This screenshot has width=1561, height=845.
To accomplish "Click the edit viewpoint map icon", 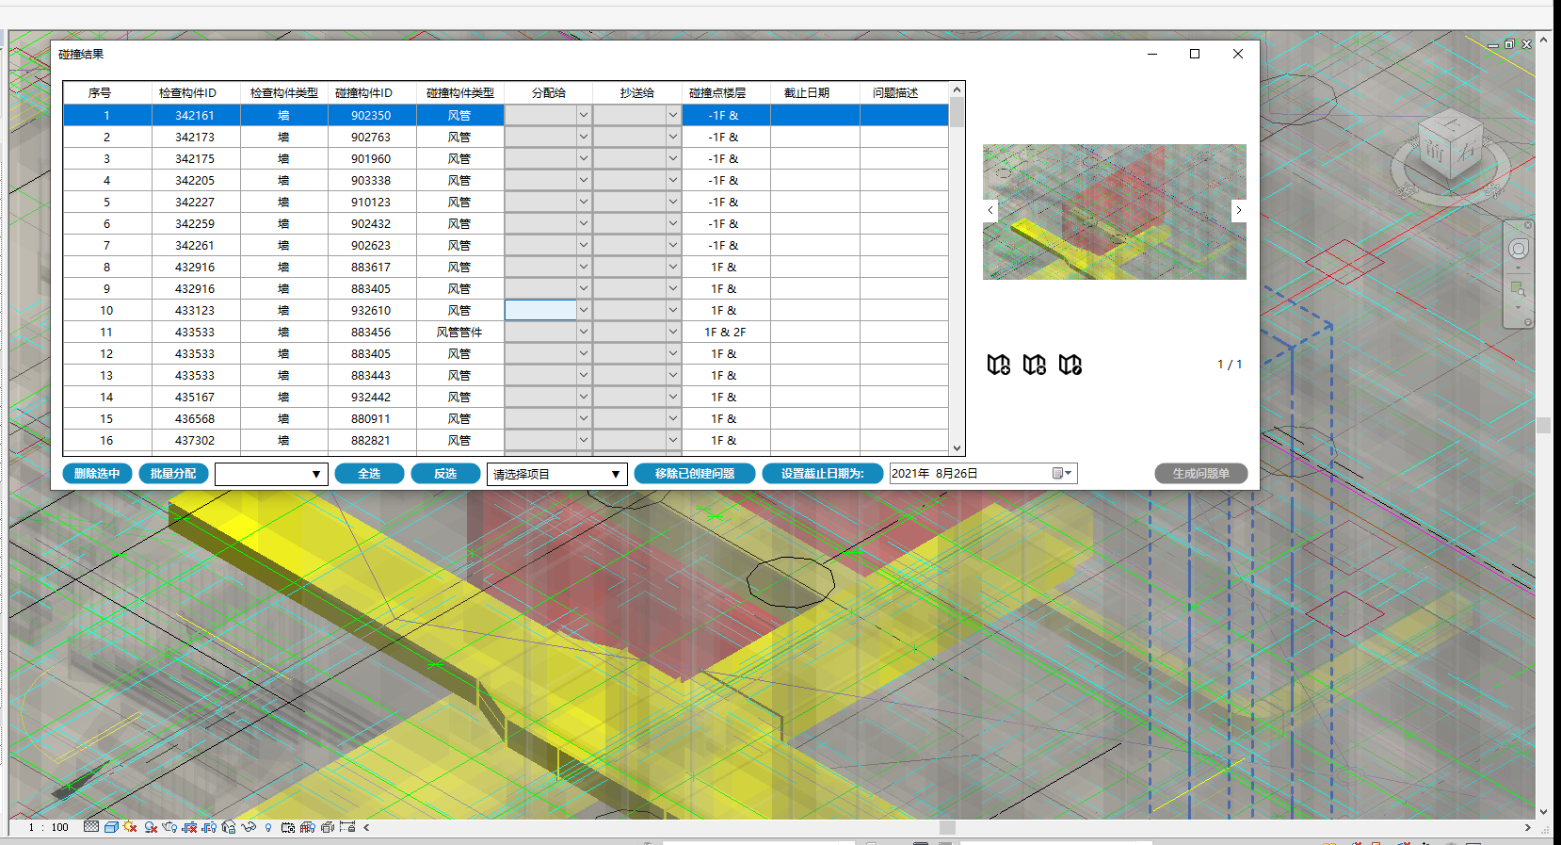I will point(1070,365).
